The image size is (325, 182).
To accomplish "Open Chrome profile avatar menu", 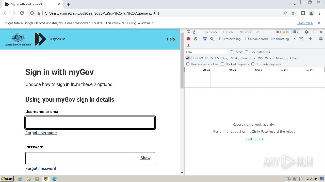I will pyautogui.click(x=311, y=13).
